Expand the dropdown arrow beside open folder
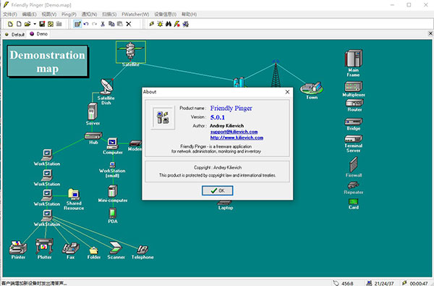 pyautogui.click(x=35, y=24)
